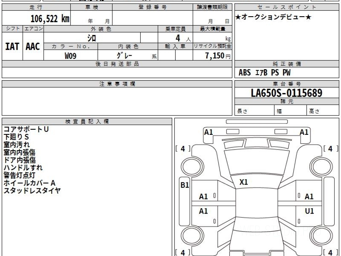Select the セールスポイント header
This screenshot has height=256, width=341.
point(287,7)
